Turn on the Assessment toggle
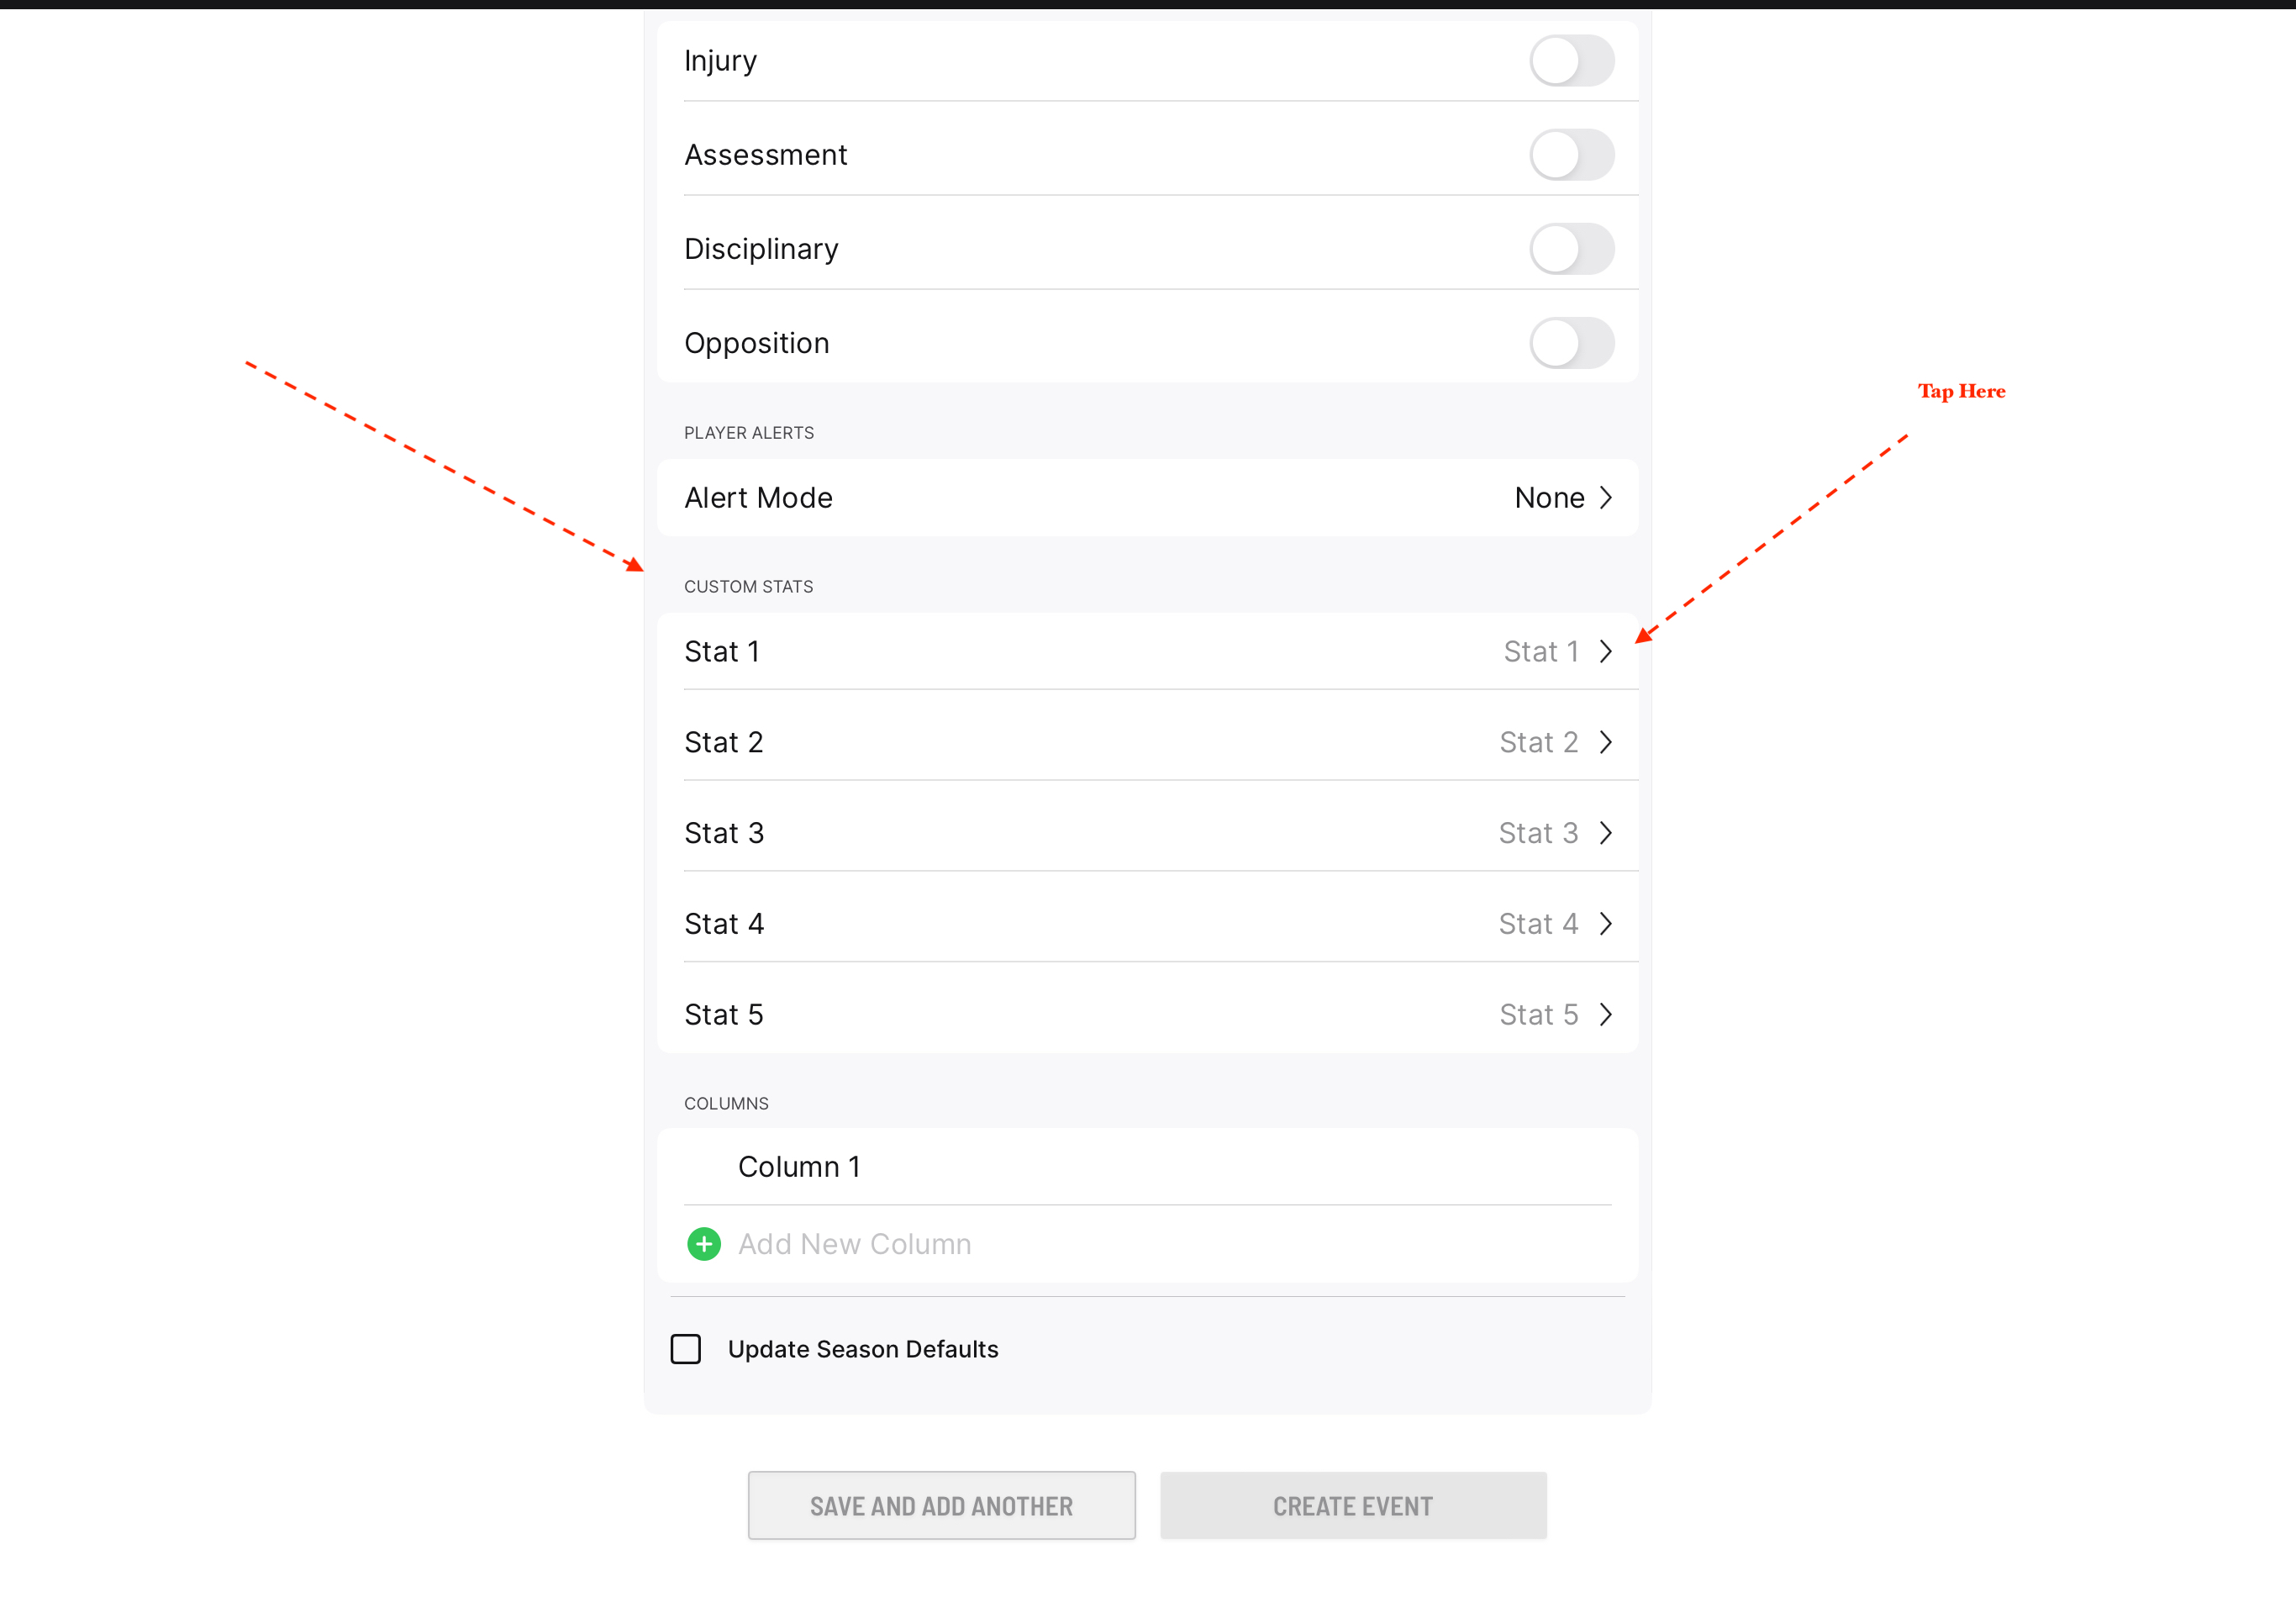 1571,155
